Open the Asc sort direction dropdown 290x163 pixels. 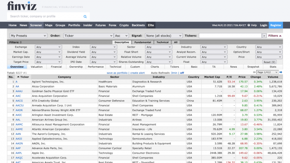tap(121, 36)
